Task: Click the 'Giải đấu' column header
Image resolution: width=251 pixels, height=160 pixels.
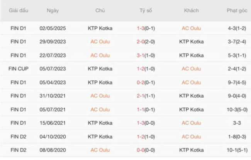Action: 19,11
